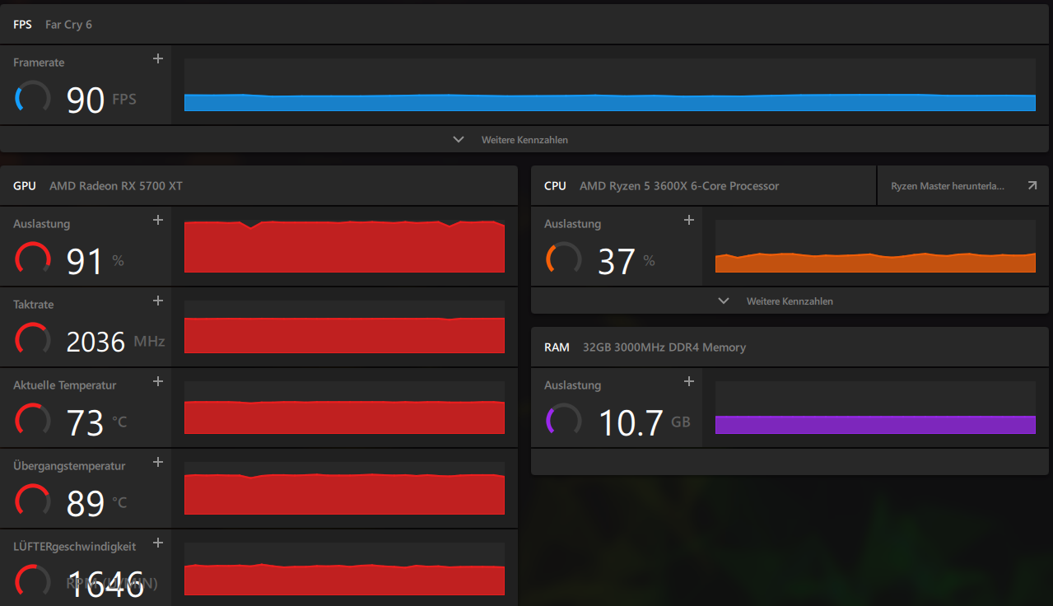Image resolution: width=1053 pixels, height=606 pixels.
Task: Click the plus icon for LÜFTERgeschwindigkeit
Action: click(159, 543)
